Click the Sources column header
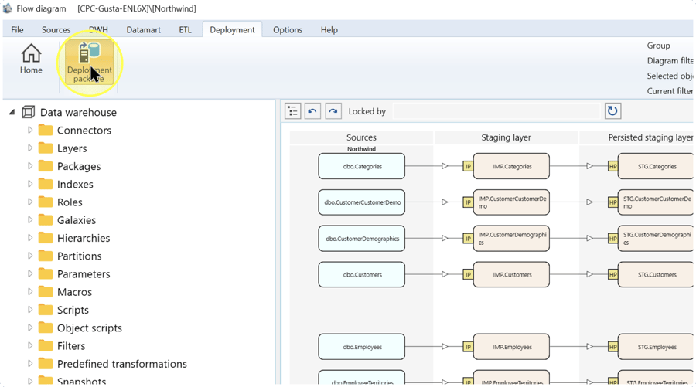 tap(361, 137)
